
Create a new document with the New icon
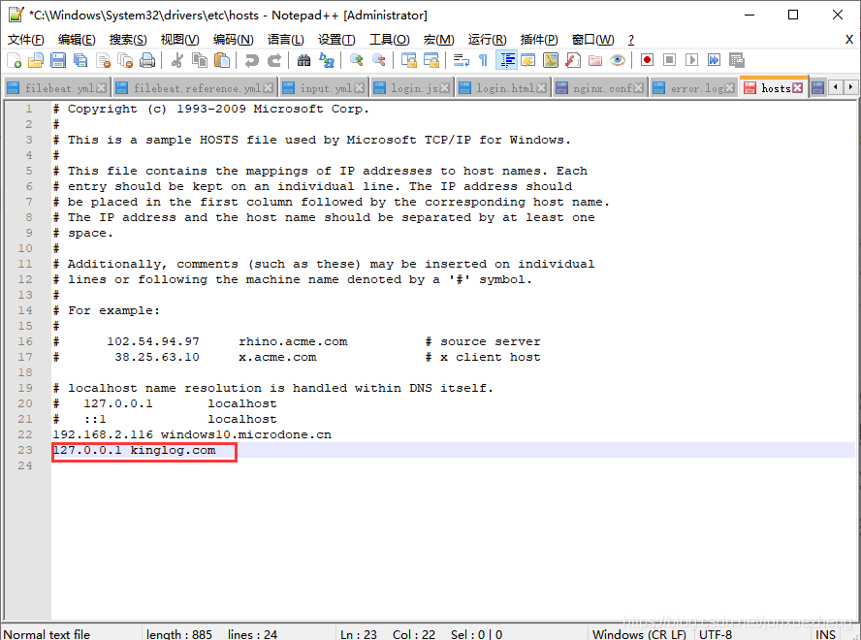click(x=14, y=60)
